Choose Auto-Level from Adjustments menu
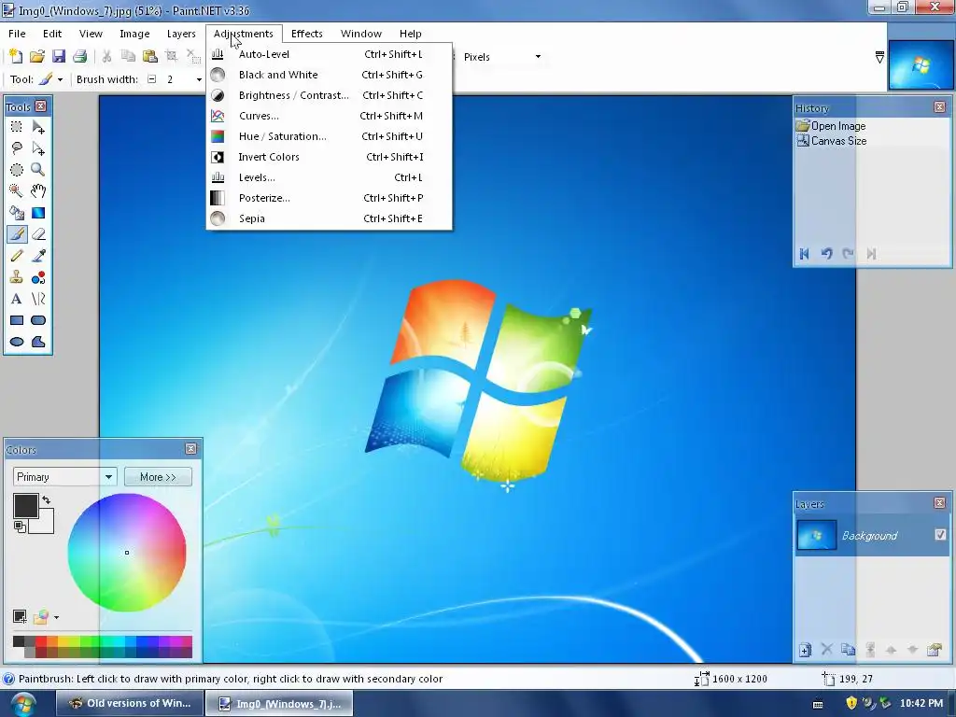The height and width of the screenshot is (717, 956). [x=330, y=54]
